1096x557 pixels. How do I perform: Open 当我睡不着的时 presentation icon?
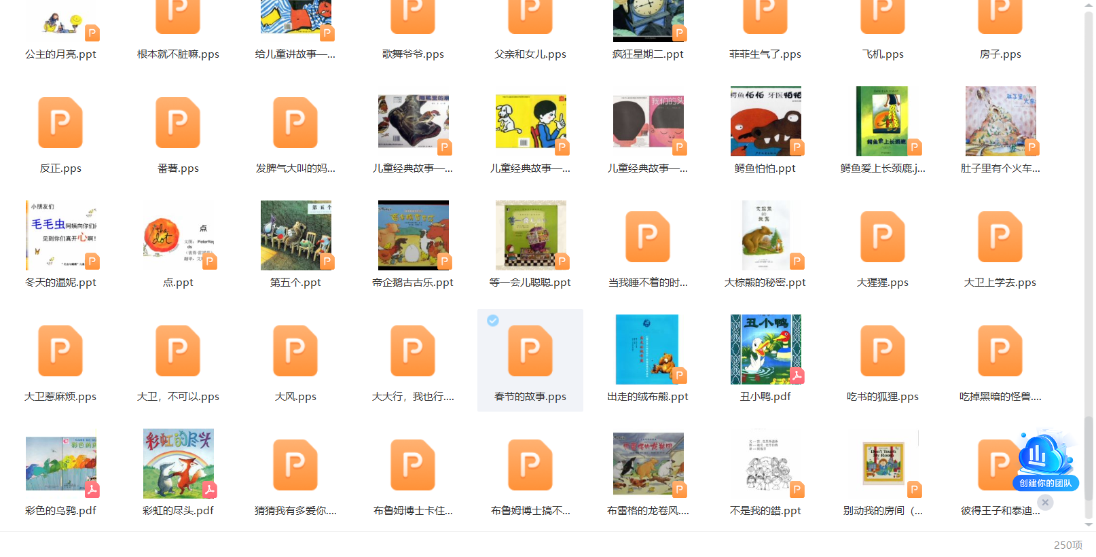(648, 237)
